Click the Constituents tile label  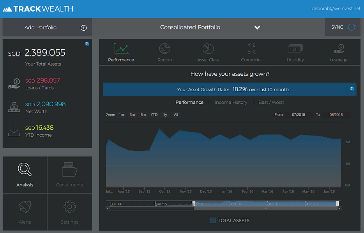coord(69,185)
